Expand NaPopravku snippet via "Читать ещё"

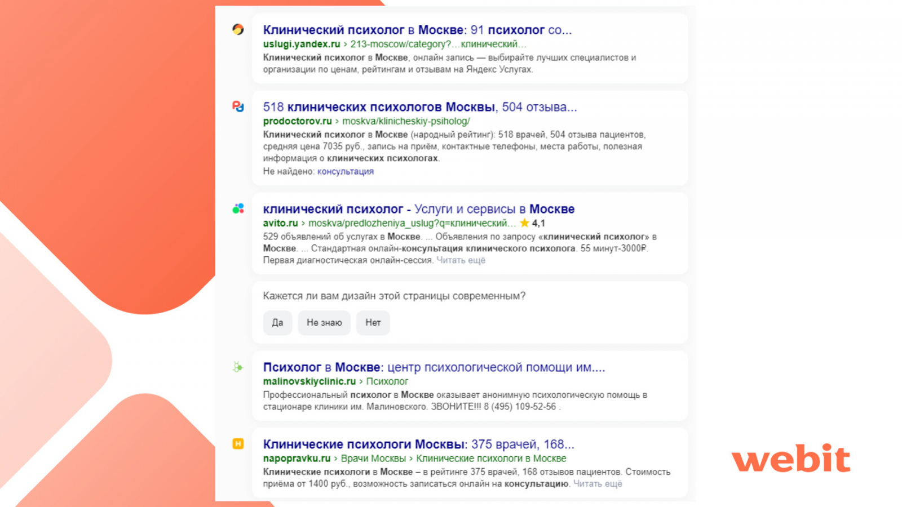[598, 484]
